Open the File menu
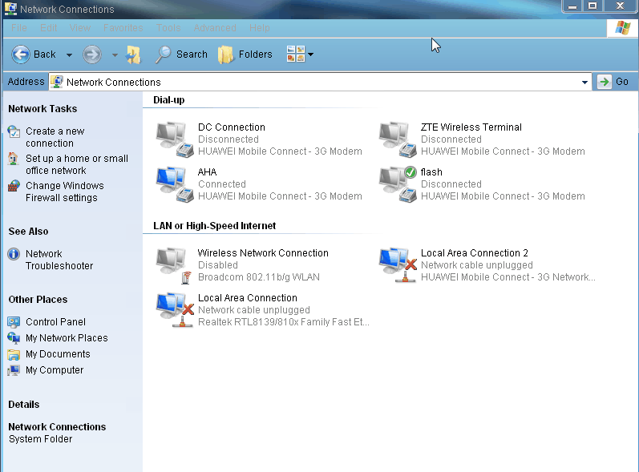Viewport: 639px width, 472px height. (x=19, y=28)
